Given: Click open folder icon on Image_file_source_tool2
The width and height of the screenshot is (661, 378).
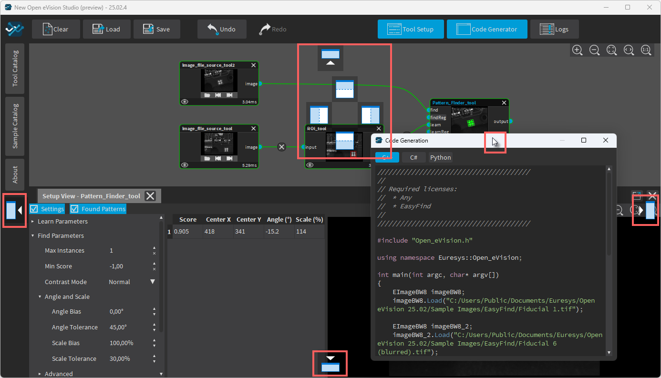Looking at the screenshot, I should click(x=207, y=95).
